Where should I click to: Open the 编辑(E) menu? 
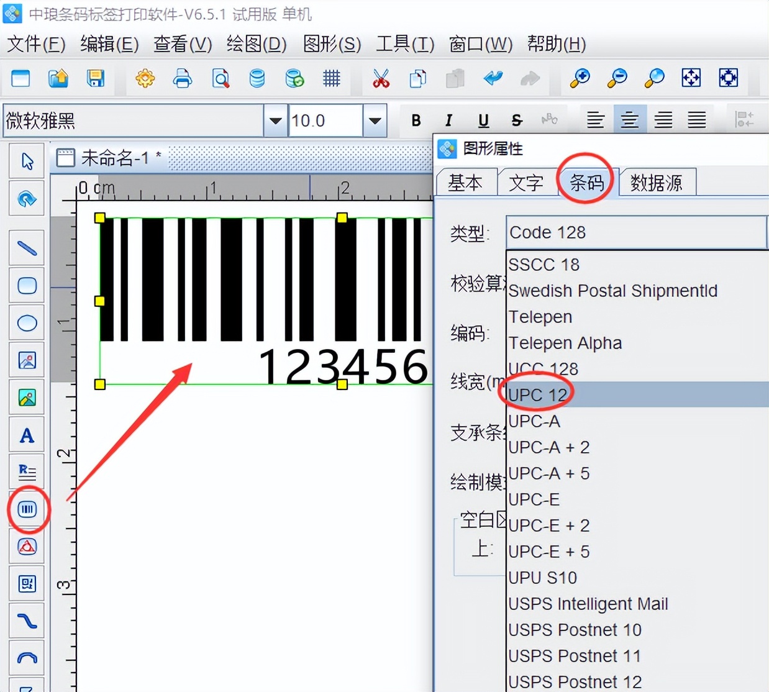coord(109,44)
